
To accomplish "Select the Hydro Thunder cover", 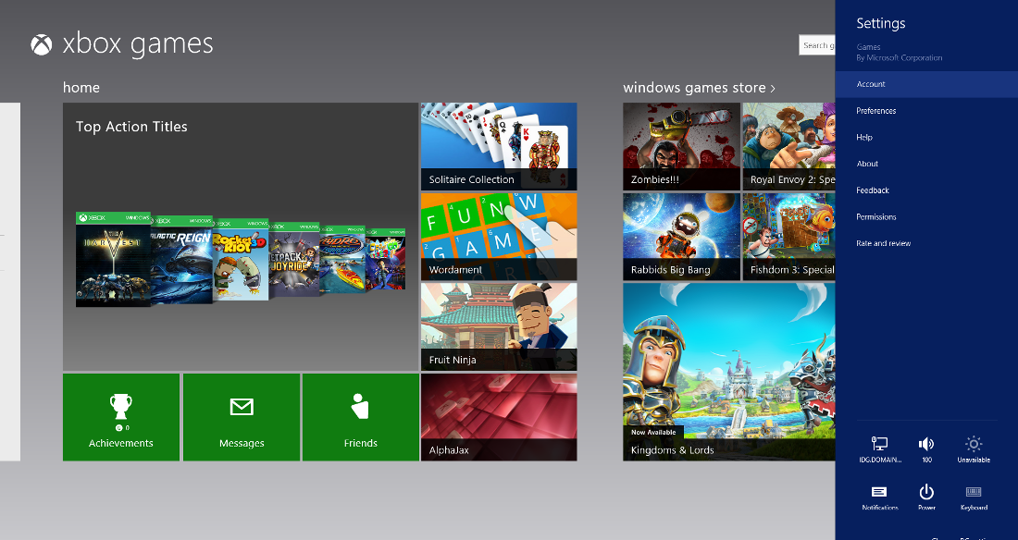I will click(342, 260).
